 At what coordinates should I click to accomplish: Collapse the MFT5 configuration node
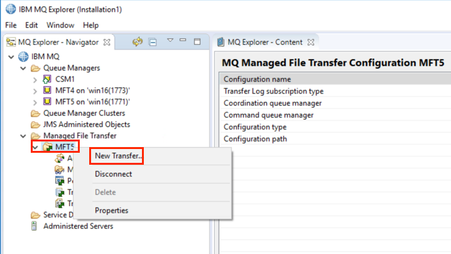click(x=35, y=148)
